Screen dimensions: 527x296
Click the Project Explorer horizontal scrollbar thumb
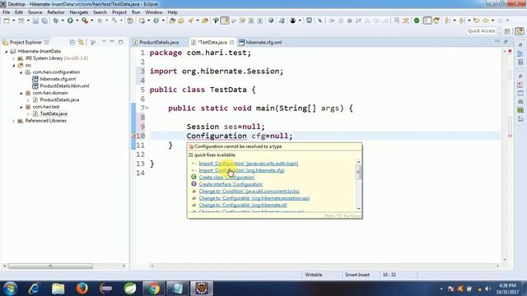(50, 266)
